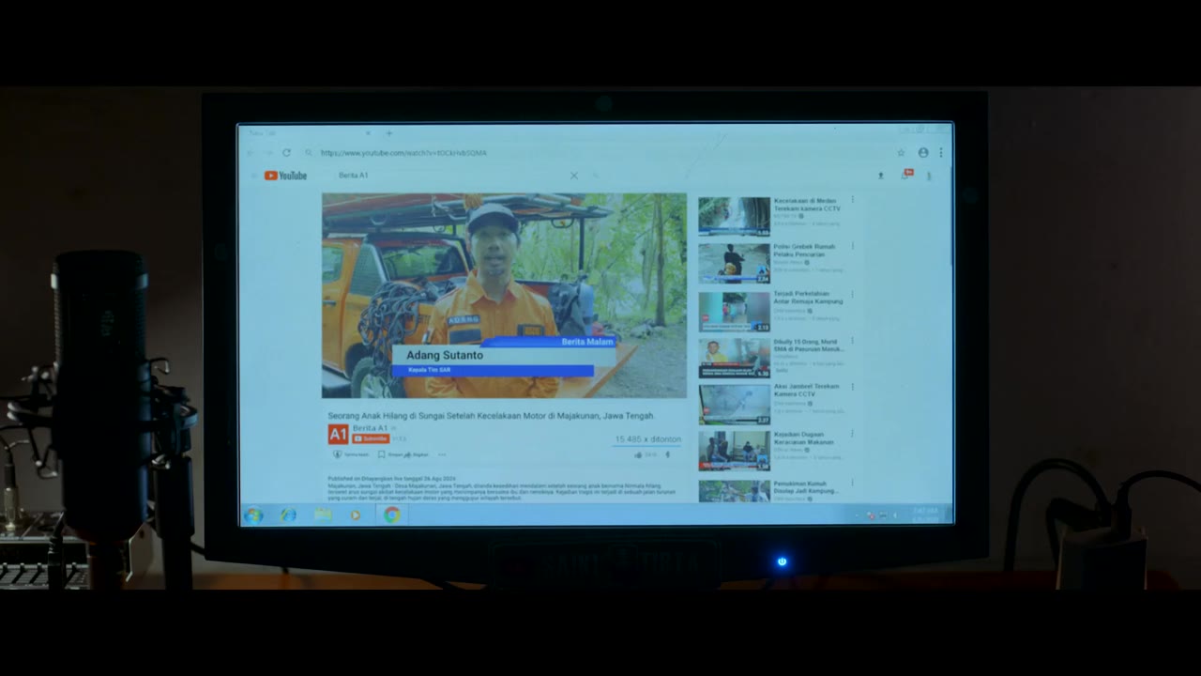1201x676 pixels.
Task: Go back in the browser
Action: pyautogui.click(x=251, y=152)
